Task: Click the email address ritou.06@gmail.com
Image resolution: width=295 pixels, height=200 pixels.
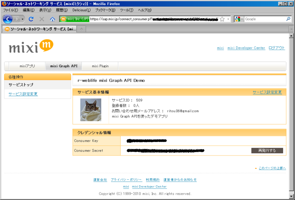Action: [183, 111]
